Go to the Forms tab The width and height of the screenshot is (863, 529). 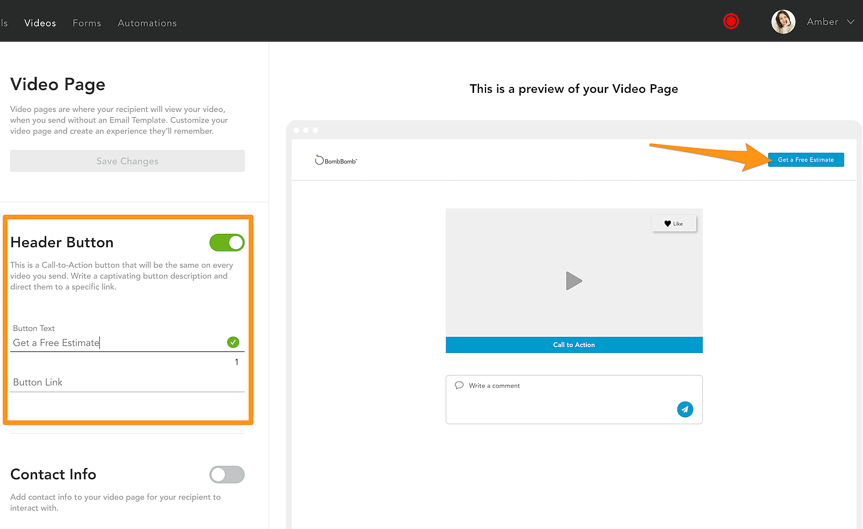[x=87, y=23]
